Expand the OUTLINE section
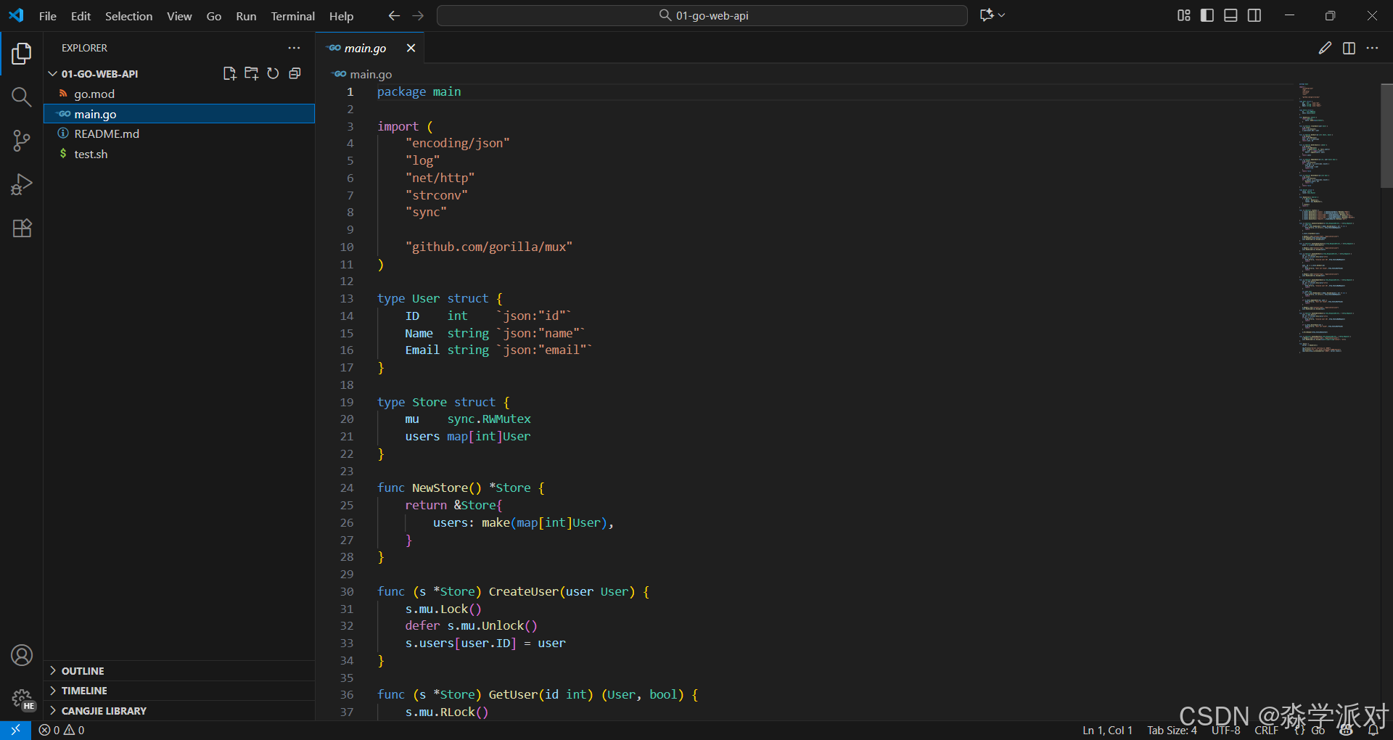This screenshot has width=1393, height=740. click(180, 670)
